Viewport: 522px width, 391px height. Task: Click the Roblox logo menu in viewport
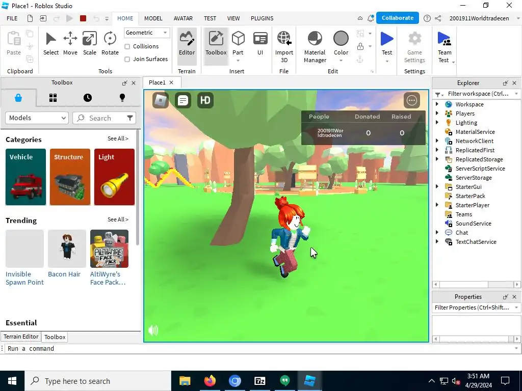[161, 100]
